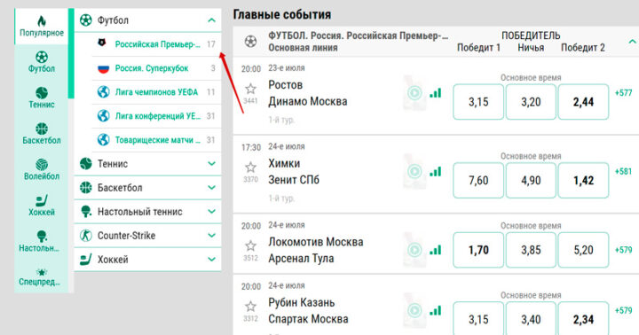Select Футбол in the left sidebar
Image resolution: width=639 pixels, height=335 pixels.
tap(41, 62)
